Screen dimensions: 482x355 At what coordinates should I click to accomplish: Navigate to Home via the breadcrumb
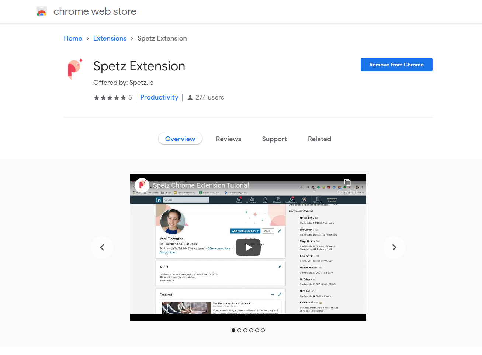tap(73, 38)
